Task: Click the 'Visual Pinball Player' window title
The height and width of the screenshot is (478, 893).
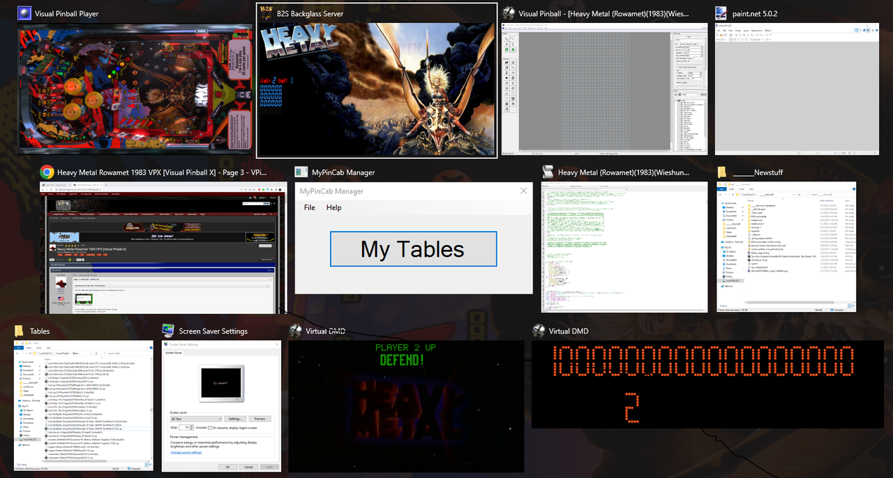Action: tap(67, 13)
